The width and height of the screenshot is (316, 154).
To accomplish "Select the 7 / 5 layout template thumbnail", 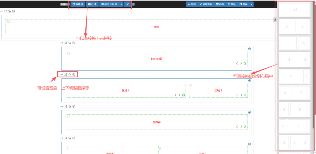I will click(295, 43).
